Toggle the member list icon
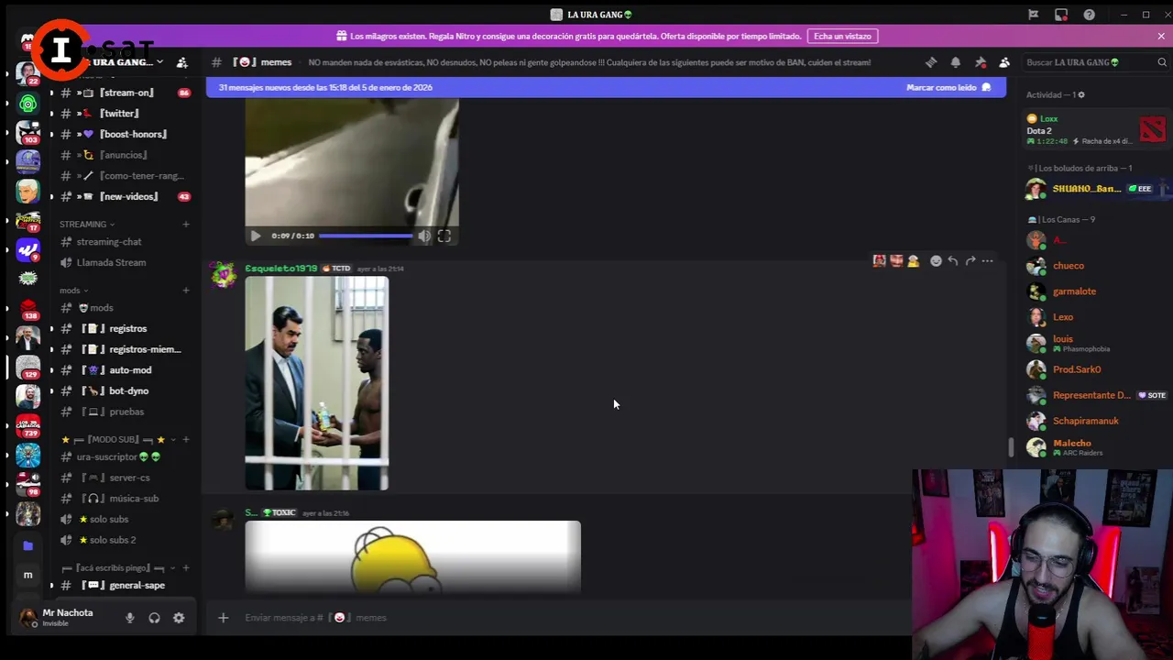 point(1004,62)
